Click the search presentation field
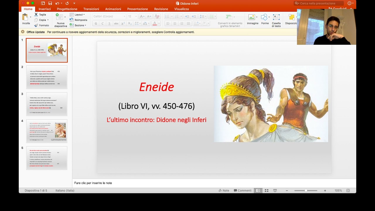 tap(319, 3)
